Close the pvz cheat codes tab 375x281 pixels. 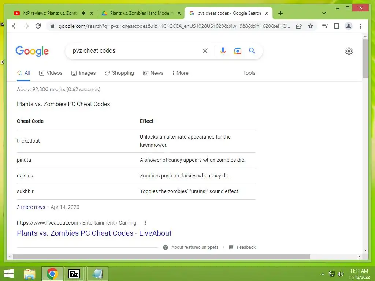coord(267,13)
